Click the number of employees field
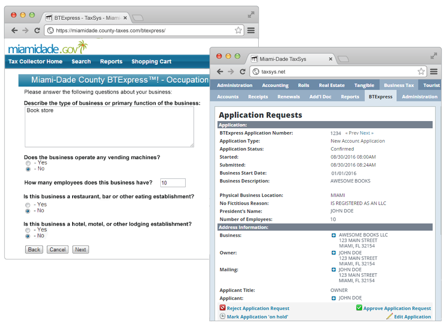Screen dimensions: 448x334 coord(173,183)
